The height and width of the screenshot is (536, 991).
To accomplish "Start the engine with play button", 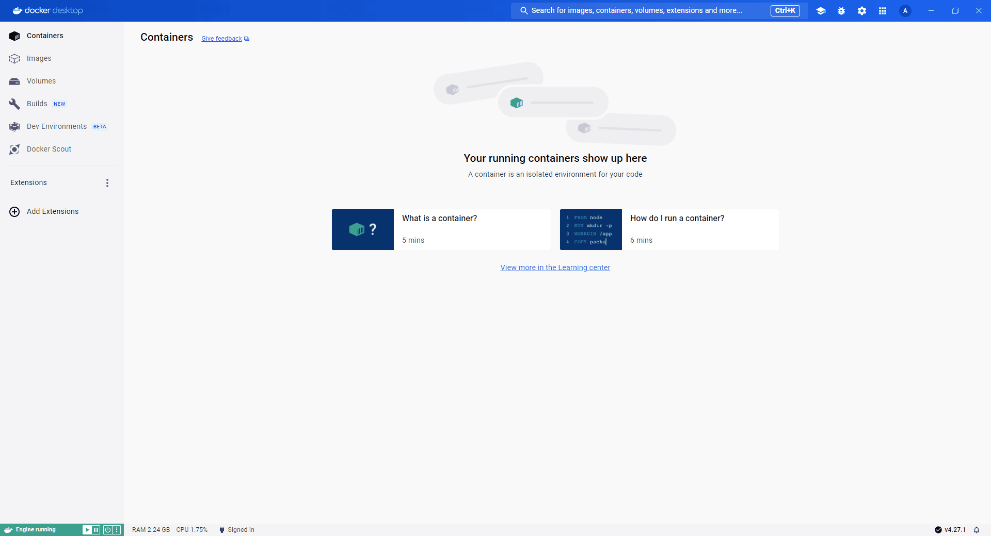I will click(87, 530).
